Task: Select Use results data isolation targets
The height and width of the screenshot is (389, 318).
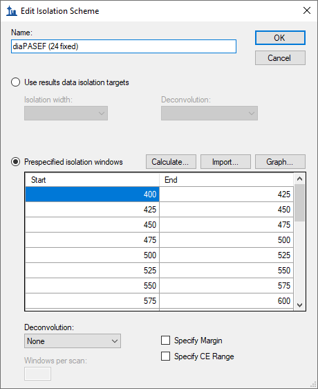Action: 16,82
